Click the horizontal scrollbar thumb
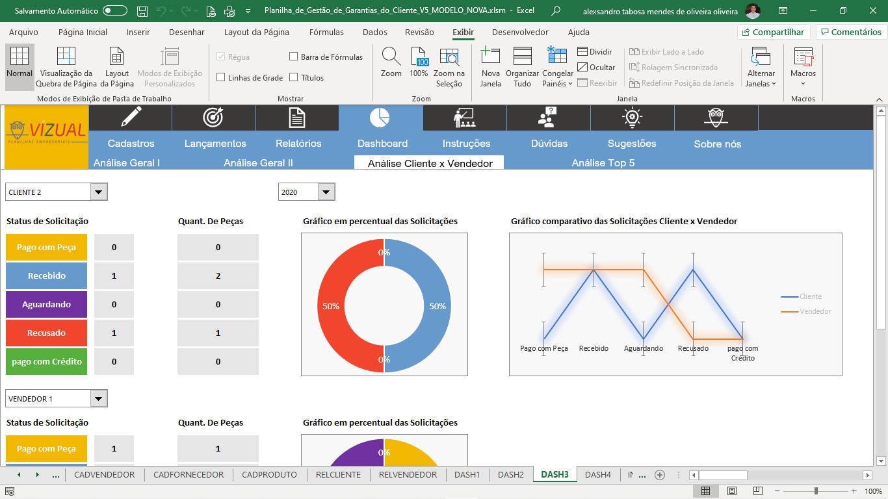The height and width of the screenshot is (499, 888). [723, 475]
